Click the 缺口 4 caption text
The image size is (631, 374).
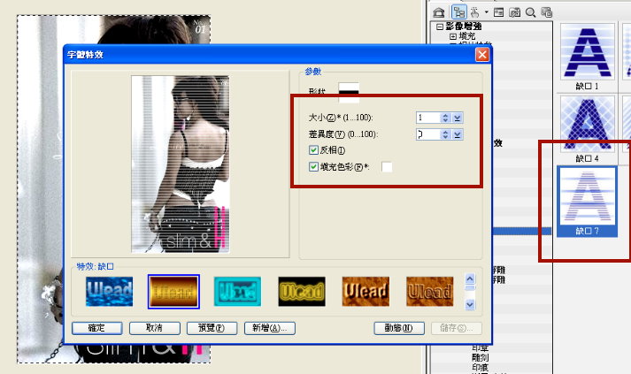click(x=587, y=158)
